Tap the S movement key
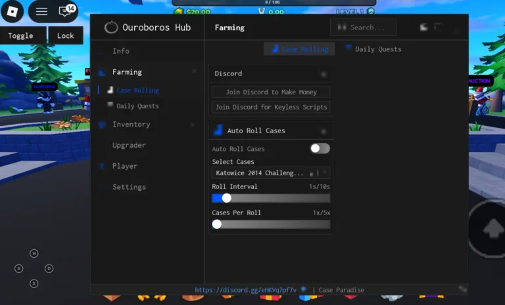The height and width of the screenshot is (305, 505). pos(34,283)
